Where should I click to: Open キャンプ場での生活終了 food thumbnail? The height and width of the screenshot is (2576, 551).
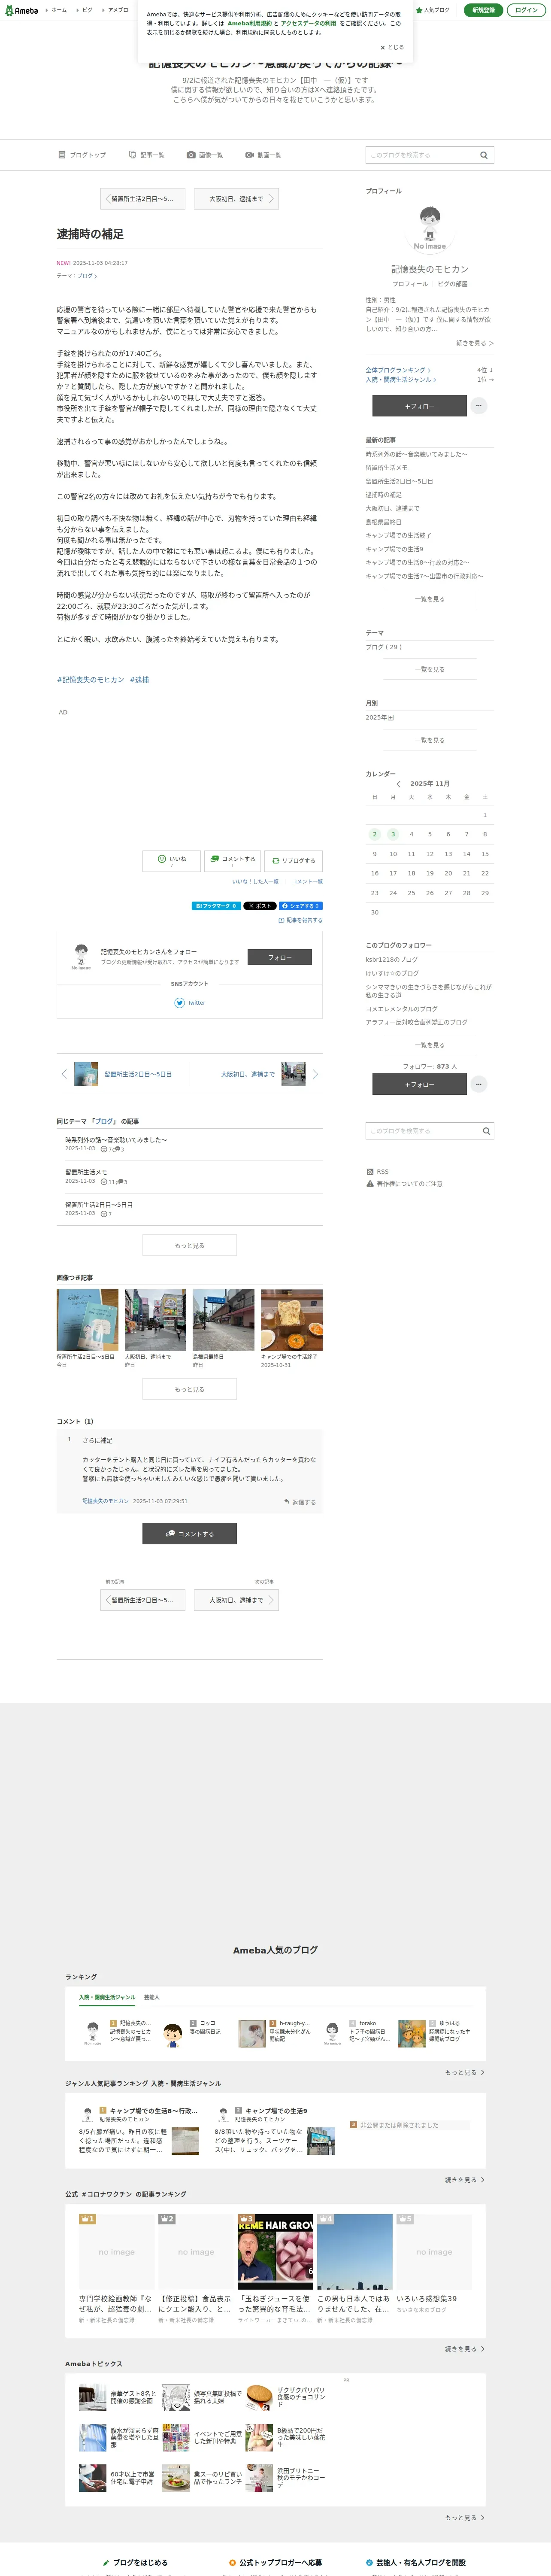click(x=291, y=1320)
